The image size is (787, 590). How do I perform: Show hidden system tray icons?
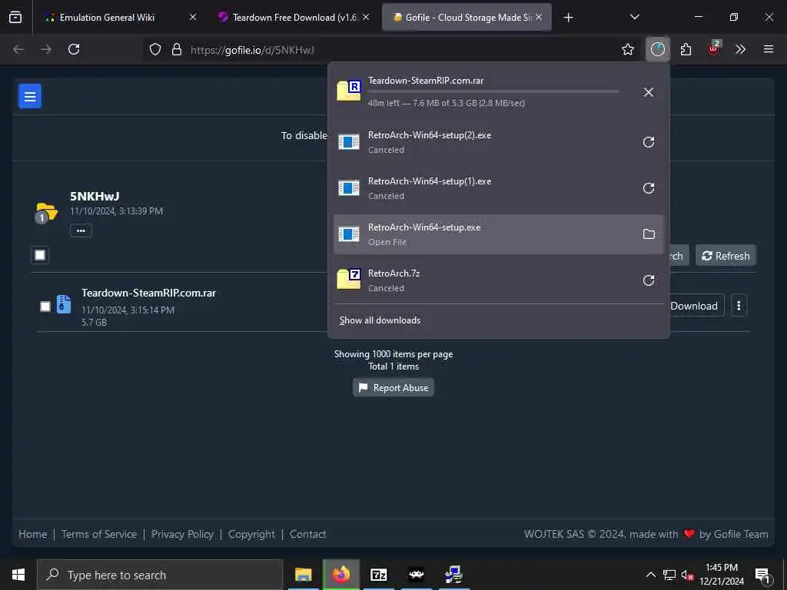pos(650,575)
